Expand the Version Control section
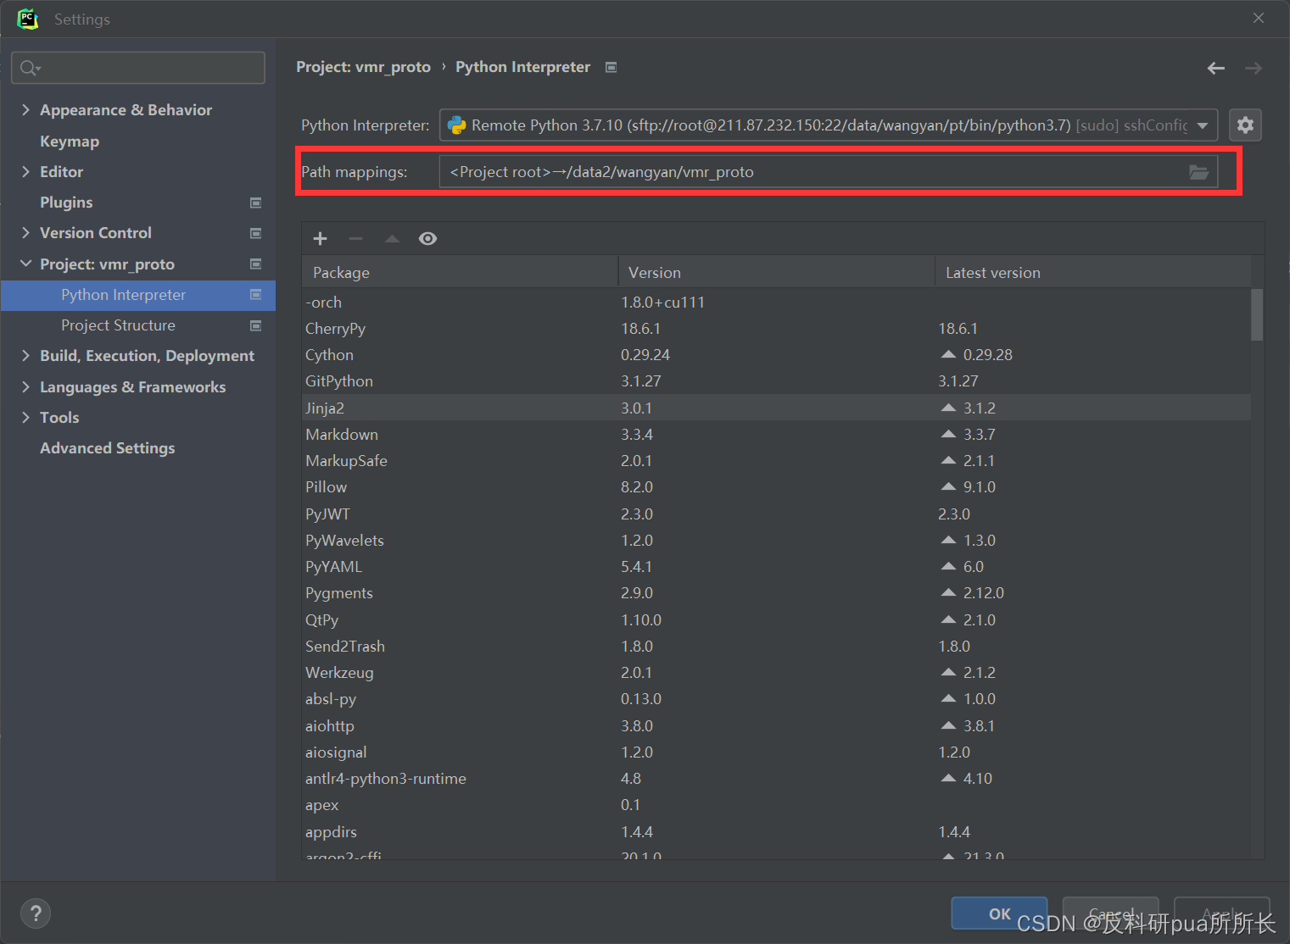Viewport: 1290px width, 944px height. (x=25, y=232)
